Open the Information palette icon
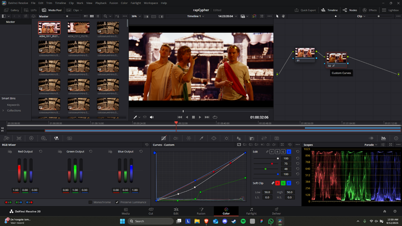402x226 pixels. point(396,138)
